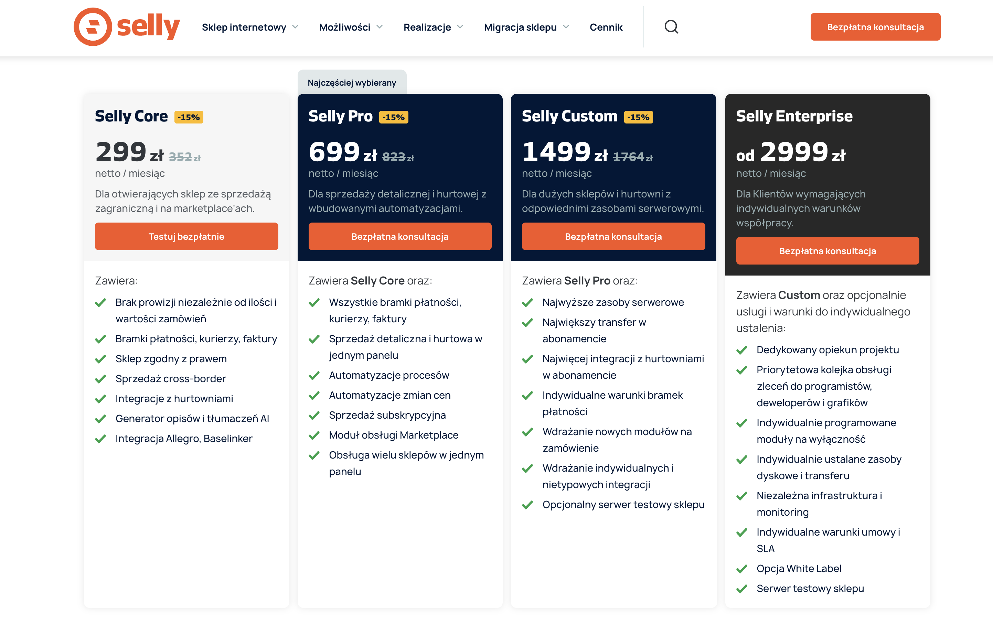Viewport: 993px width, 624px height.
Task: Click the Selly Pro plan title
Action: point(340,116)
